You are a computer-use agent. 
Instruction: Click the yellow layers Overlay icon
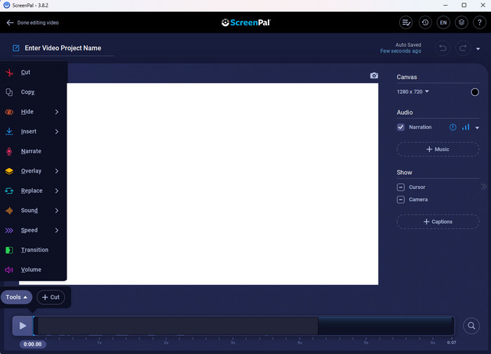pyautogui.click(x=9, y=171)
